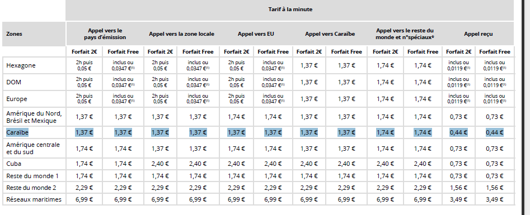Screen dimensions: 530x215
Task: Select the 'Europe' zone row label
Action: point(17,99)
